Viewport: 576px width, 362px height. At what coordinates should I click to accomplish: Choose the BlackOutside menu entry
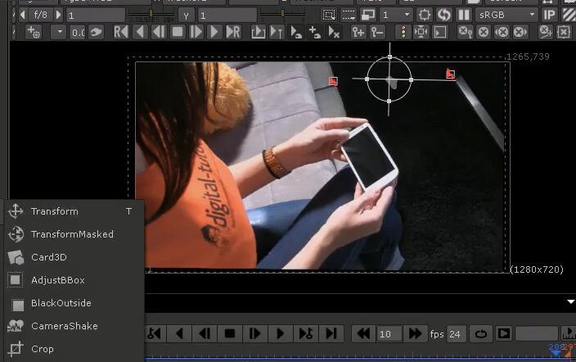(74, 303)
